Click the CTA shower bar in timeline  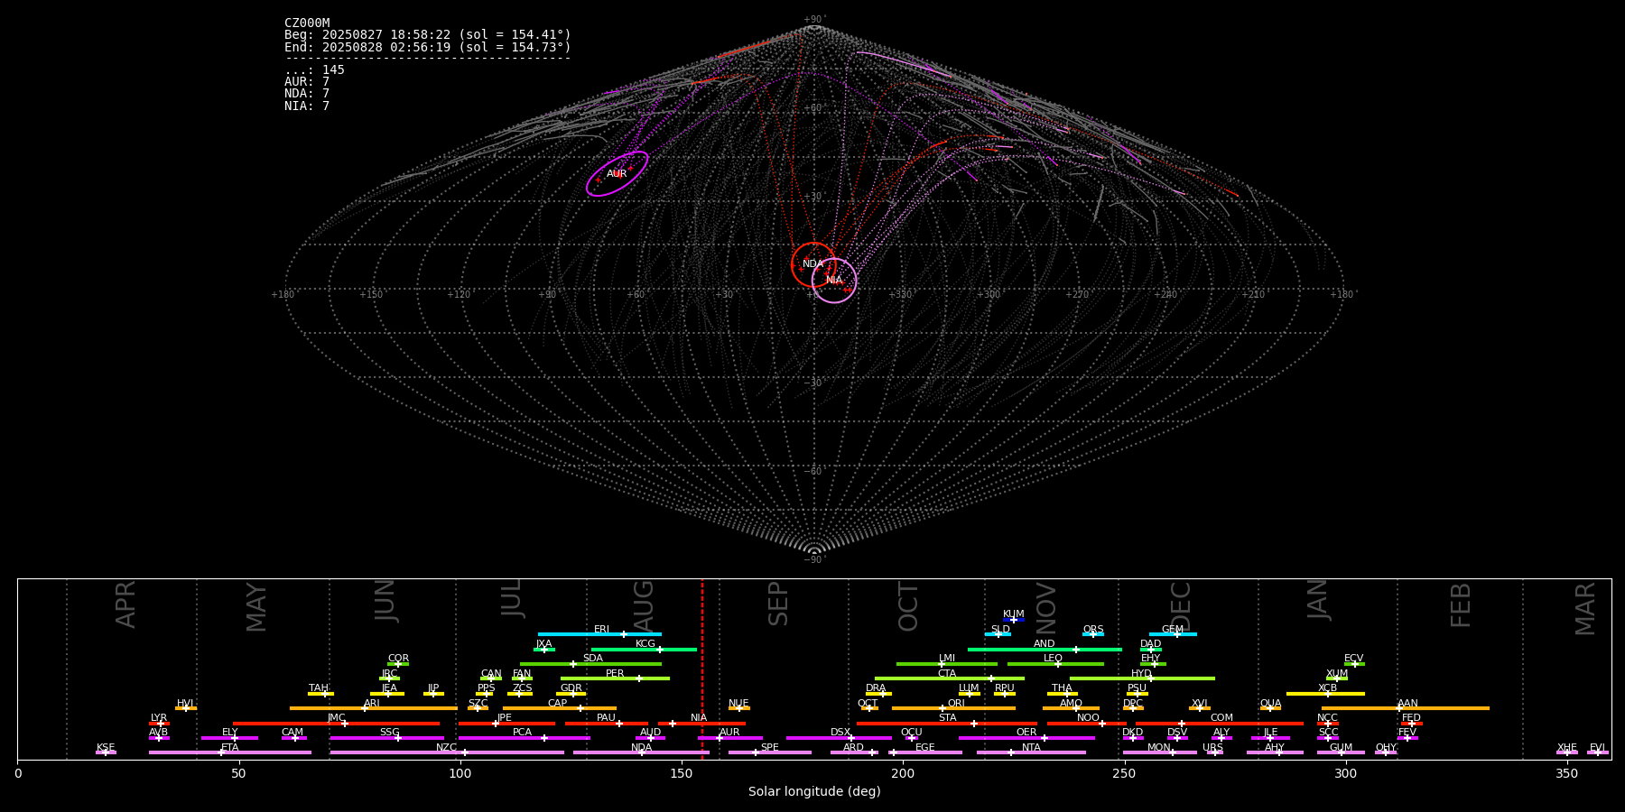click(950, 678)
